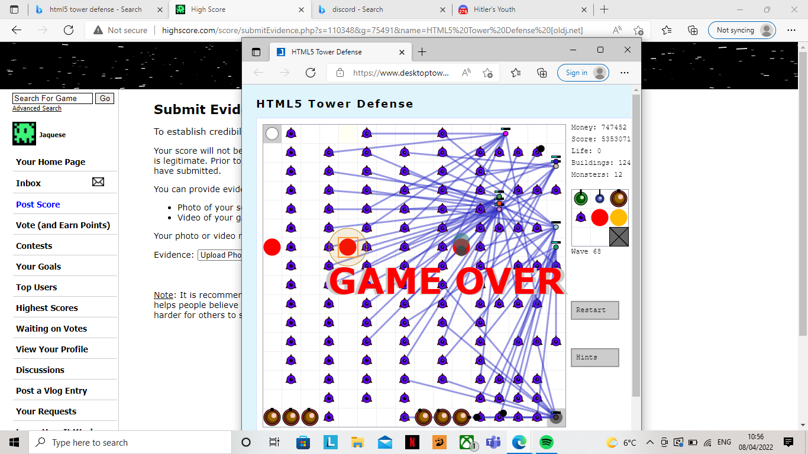Open the Inbox envelope icon
Viewport: 808px width, 454px height.
click(x=98, y=182)
